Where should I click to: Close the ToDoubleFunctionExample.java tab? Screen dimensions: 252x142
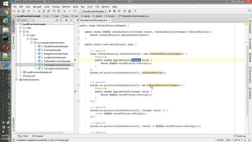109,20
